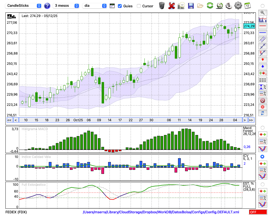Select the vertical percent measure tool
The image size is (271, 216).
(263, 87)
